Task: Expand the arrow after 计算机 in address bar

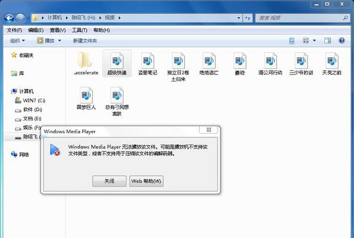Action: (67, 18)
